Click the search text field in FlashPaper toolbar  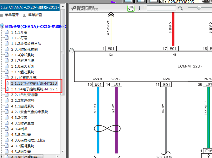[161, 8]
